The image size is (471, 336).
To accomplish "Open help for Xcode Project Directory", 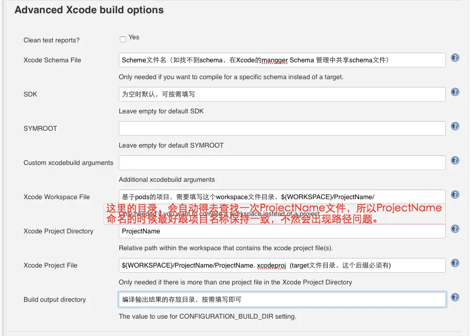I will coord(455,229).
